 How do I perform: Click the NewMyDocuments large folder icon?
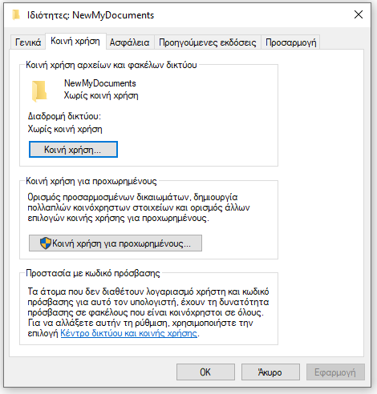[x=39, y=91]
